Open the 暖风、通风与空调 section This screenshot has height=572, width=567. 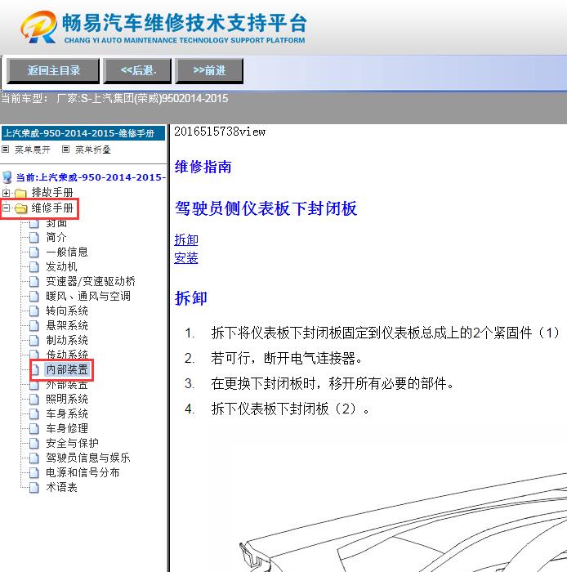[88, 296]
